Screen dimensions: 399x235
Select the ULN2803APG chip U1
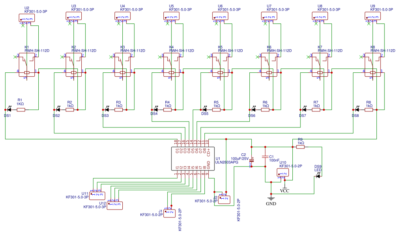pyautogui.click(x=193, y=159)
